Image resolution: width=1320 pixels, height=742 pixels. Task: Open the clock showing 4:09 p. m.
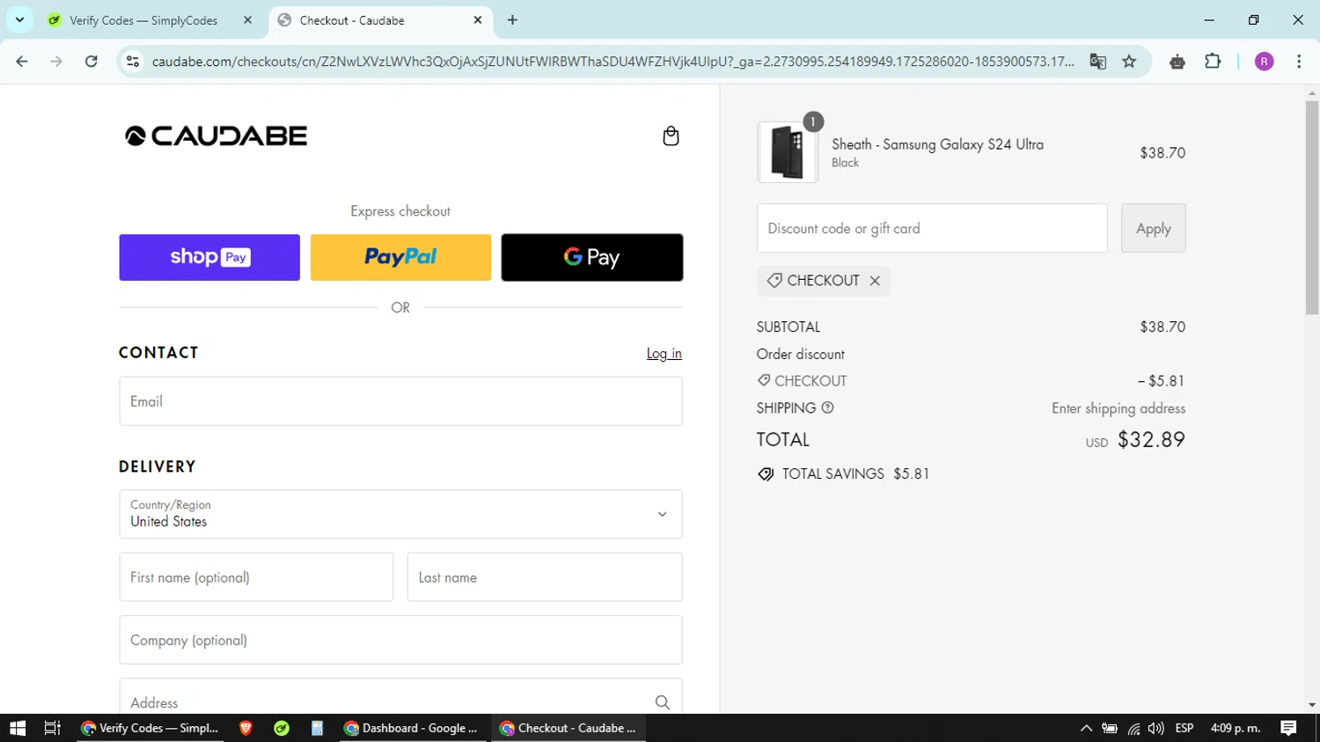coord(1236,728)
